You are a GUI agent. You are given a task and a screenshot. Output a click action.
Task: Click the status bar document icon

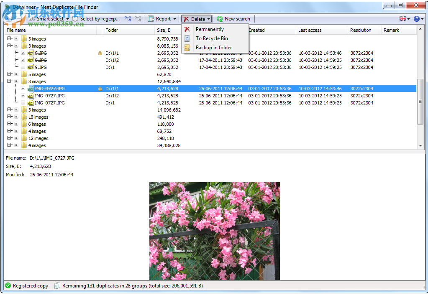57,285
